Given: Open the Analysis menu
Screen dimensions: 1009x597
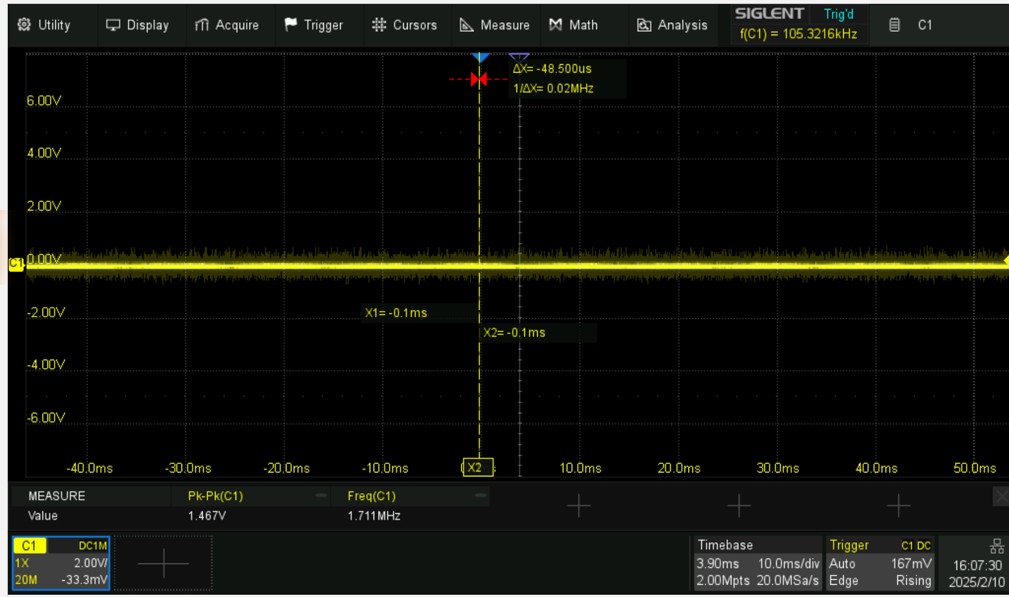Looking at the screenshot, I should 672,25.
